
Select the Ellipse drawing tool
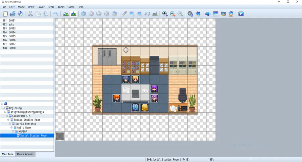coord(140,14)
